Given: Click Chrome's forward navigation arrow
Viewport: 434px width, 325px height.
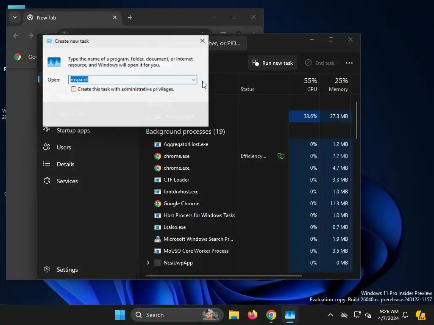Looking at the screenshot, I should (x=31, y=36).
